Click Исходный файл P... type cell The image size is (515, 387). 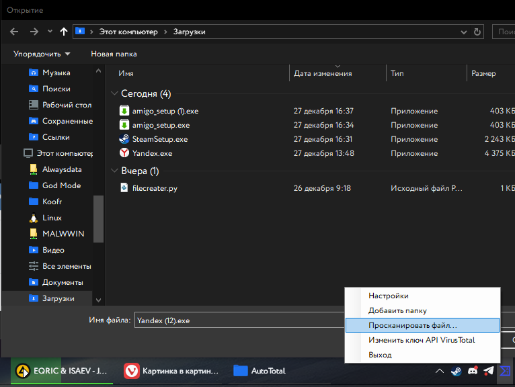(x=426, y=188)
